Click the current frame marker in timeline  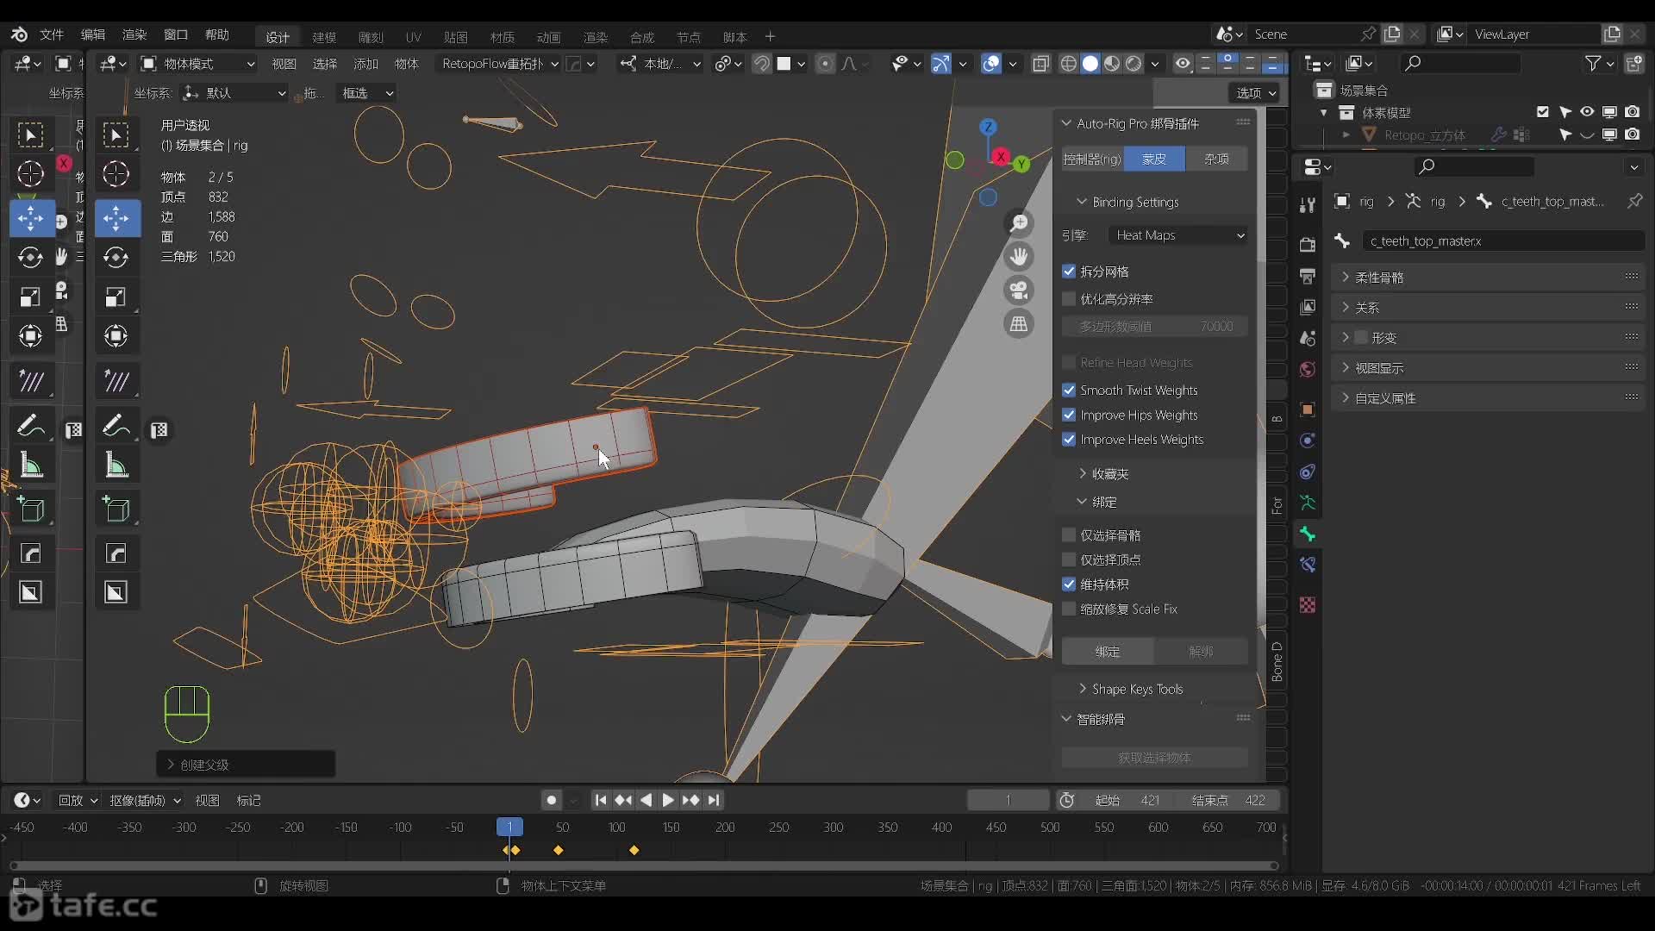point(509,828)
